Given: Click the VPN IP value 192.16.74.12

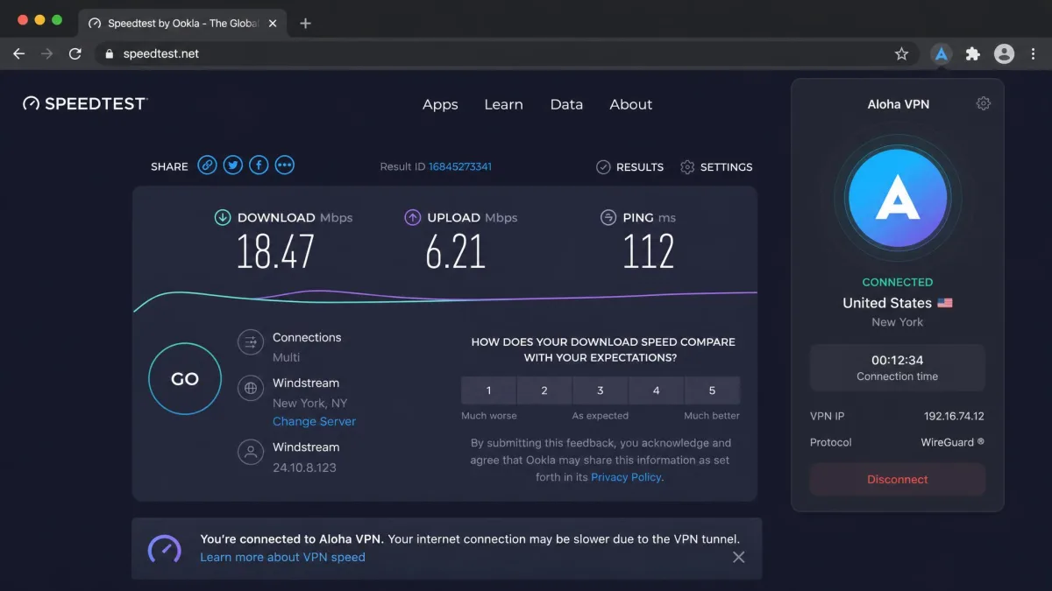Looking at the screenshot, I should click(954, 417).
